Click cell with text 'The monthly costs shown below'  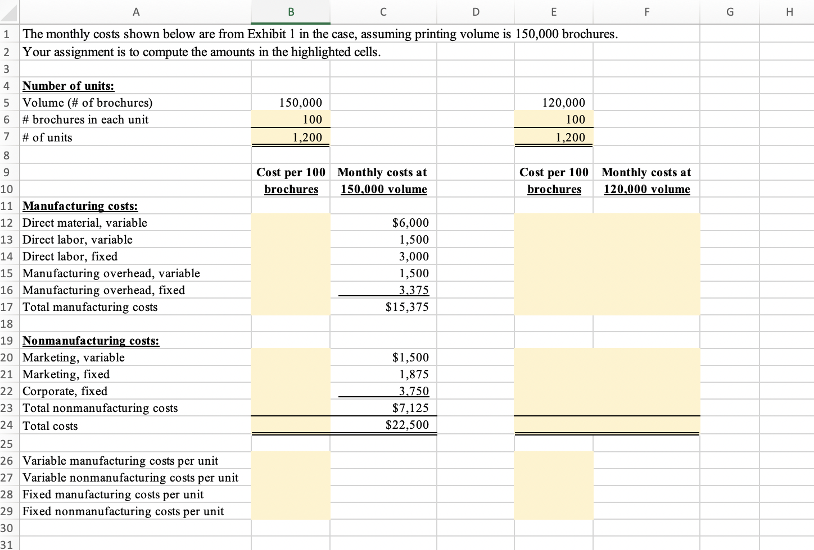point(320,34)
